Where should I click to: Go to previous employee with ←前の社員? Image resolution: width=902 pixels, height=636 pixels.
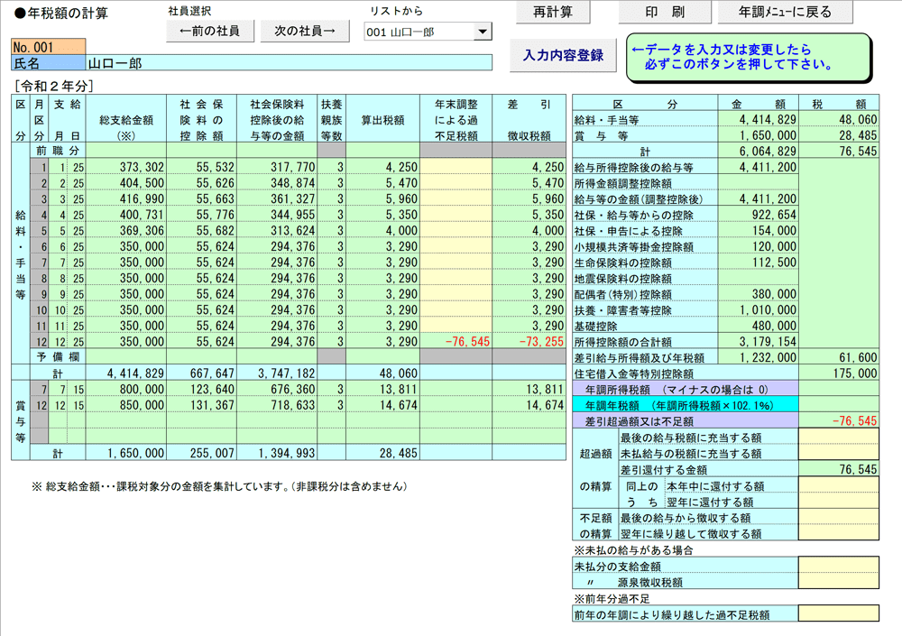pyautogui.click(x=210, y=31)
